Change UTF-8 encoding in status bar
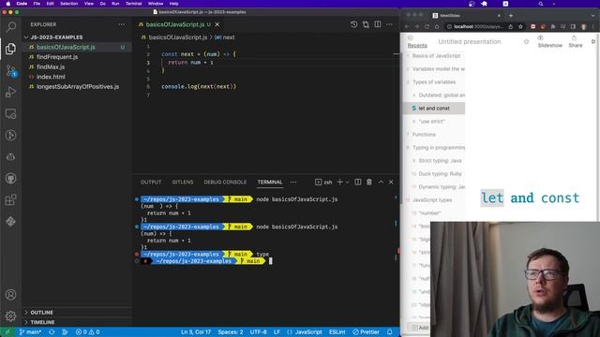The image size is (600, 337). (259, 332)
